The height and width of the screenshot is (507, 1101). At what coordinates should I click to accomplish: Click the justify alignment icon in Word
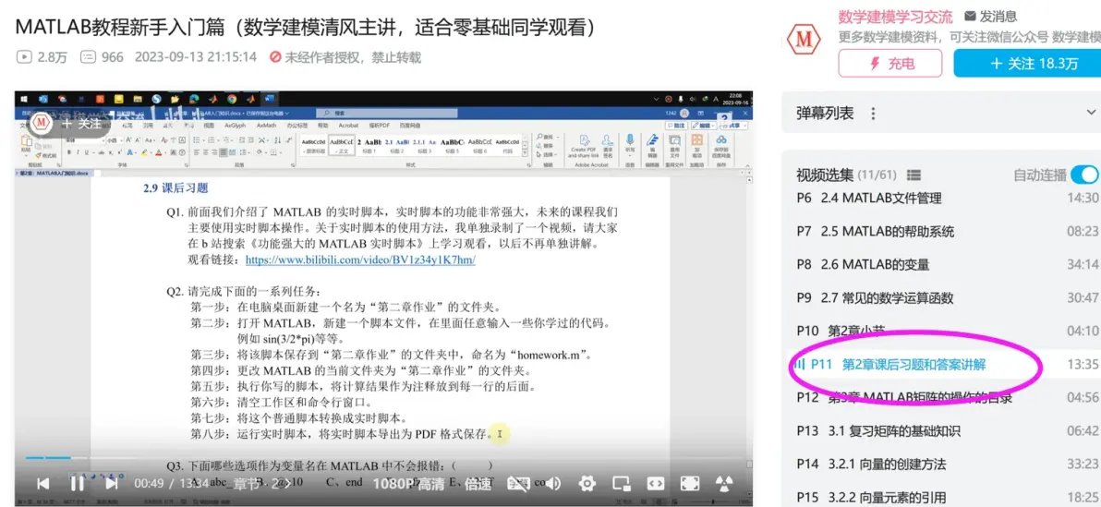pos(223,152)
